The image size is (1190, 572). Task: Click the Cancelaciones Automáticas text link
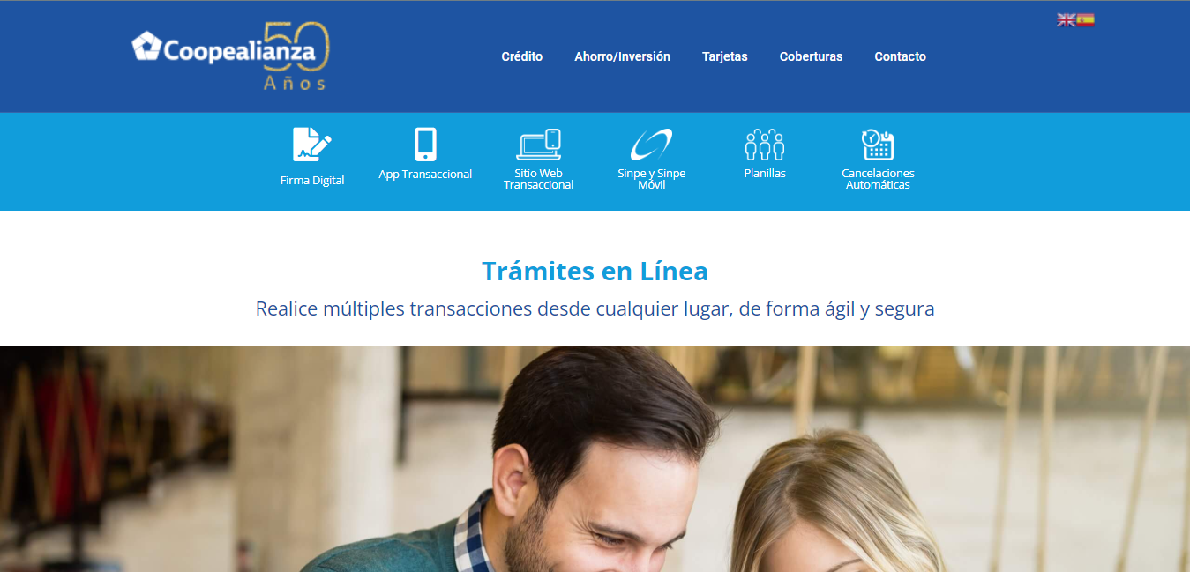878,179
